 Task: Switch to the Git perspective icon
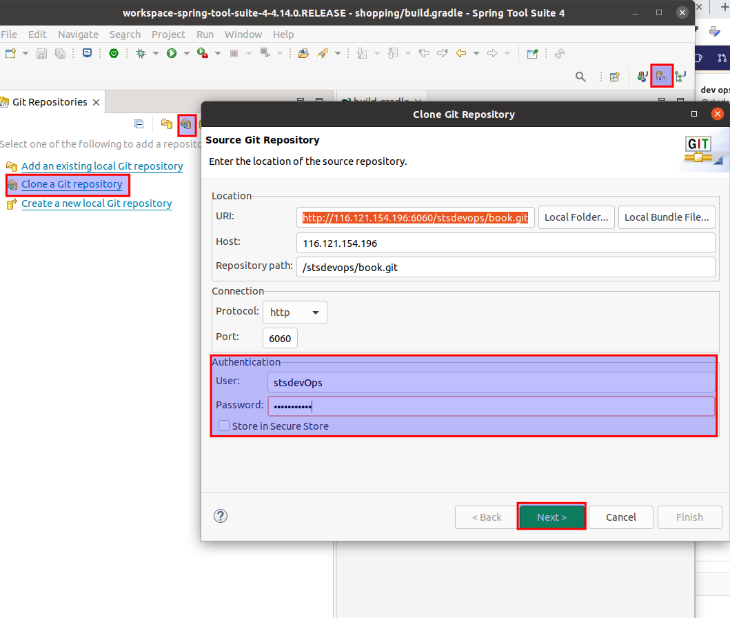click(x=662, y=76)
